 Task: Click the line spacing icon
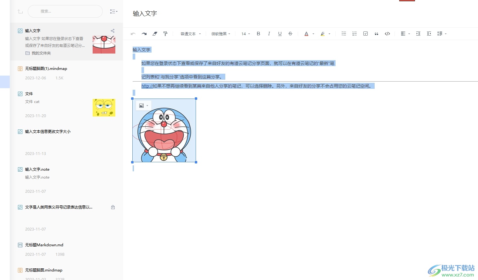pyautogui.click(x=440, y=34)
